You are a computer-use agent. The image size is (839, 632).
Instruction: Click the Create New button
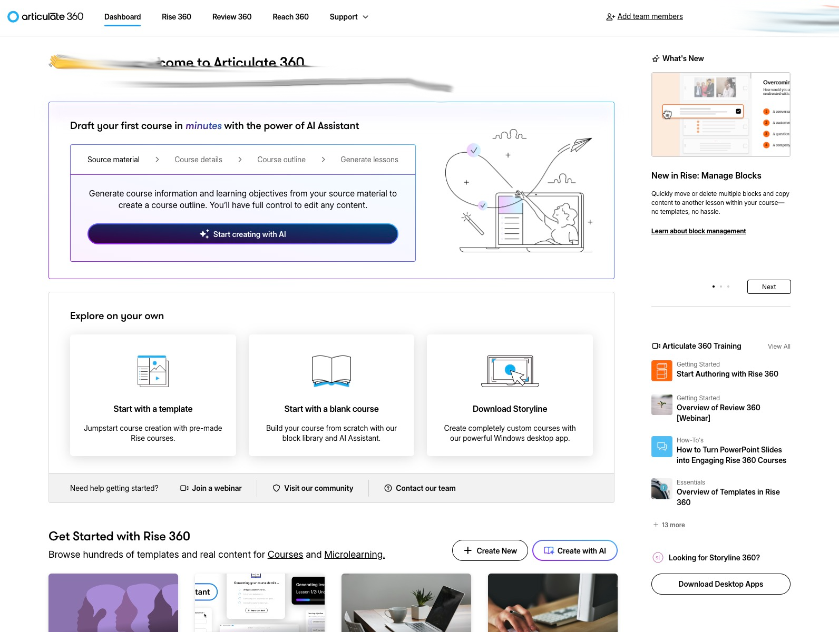click(490, 550)
